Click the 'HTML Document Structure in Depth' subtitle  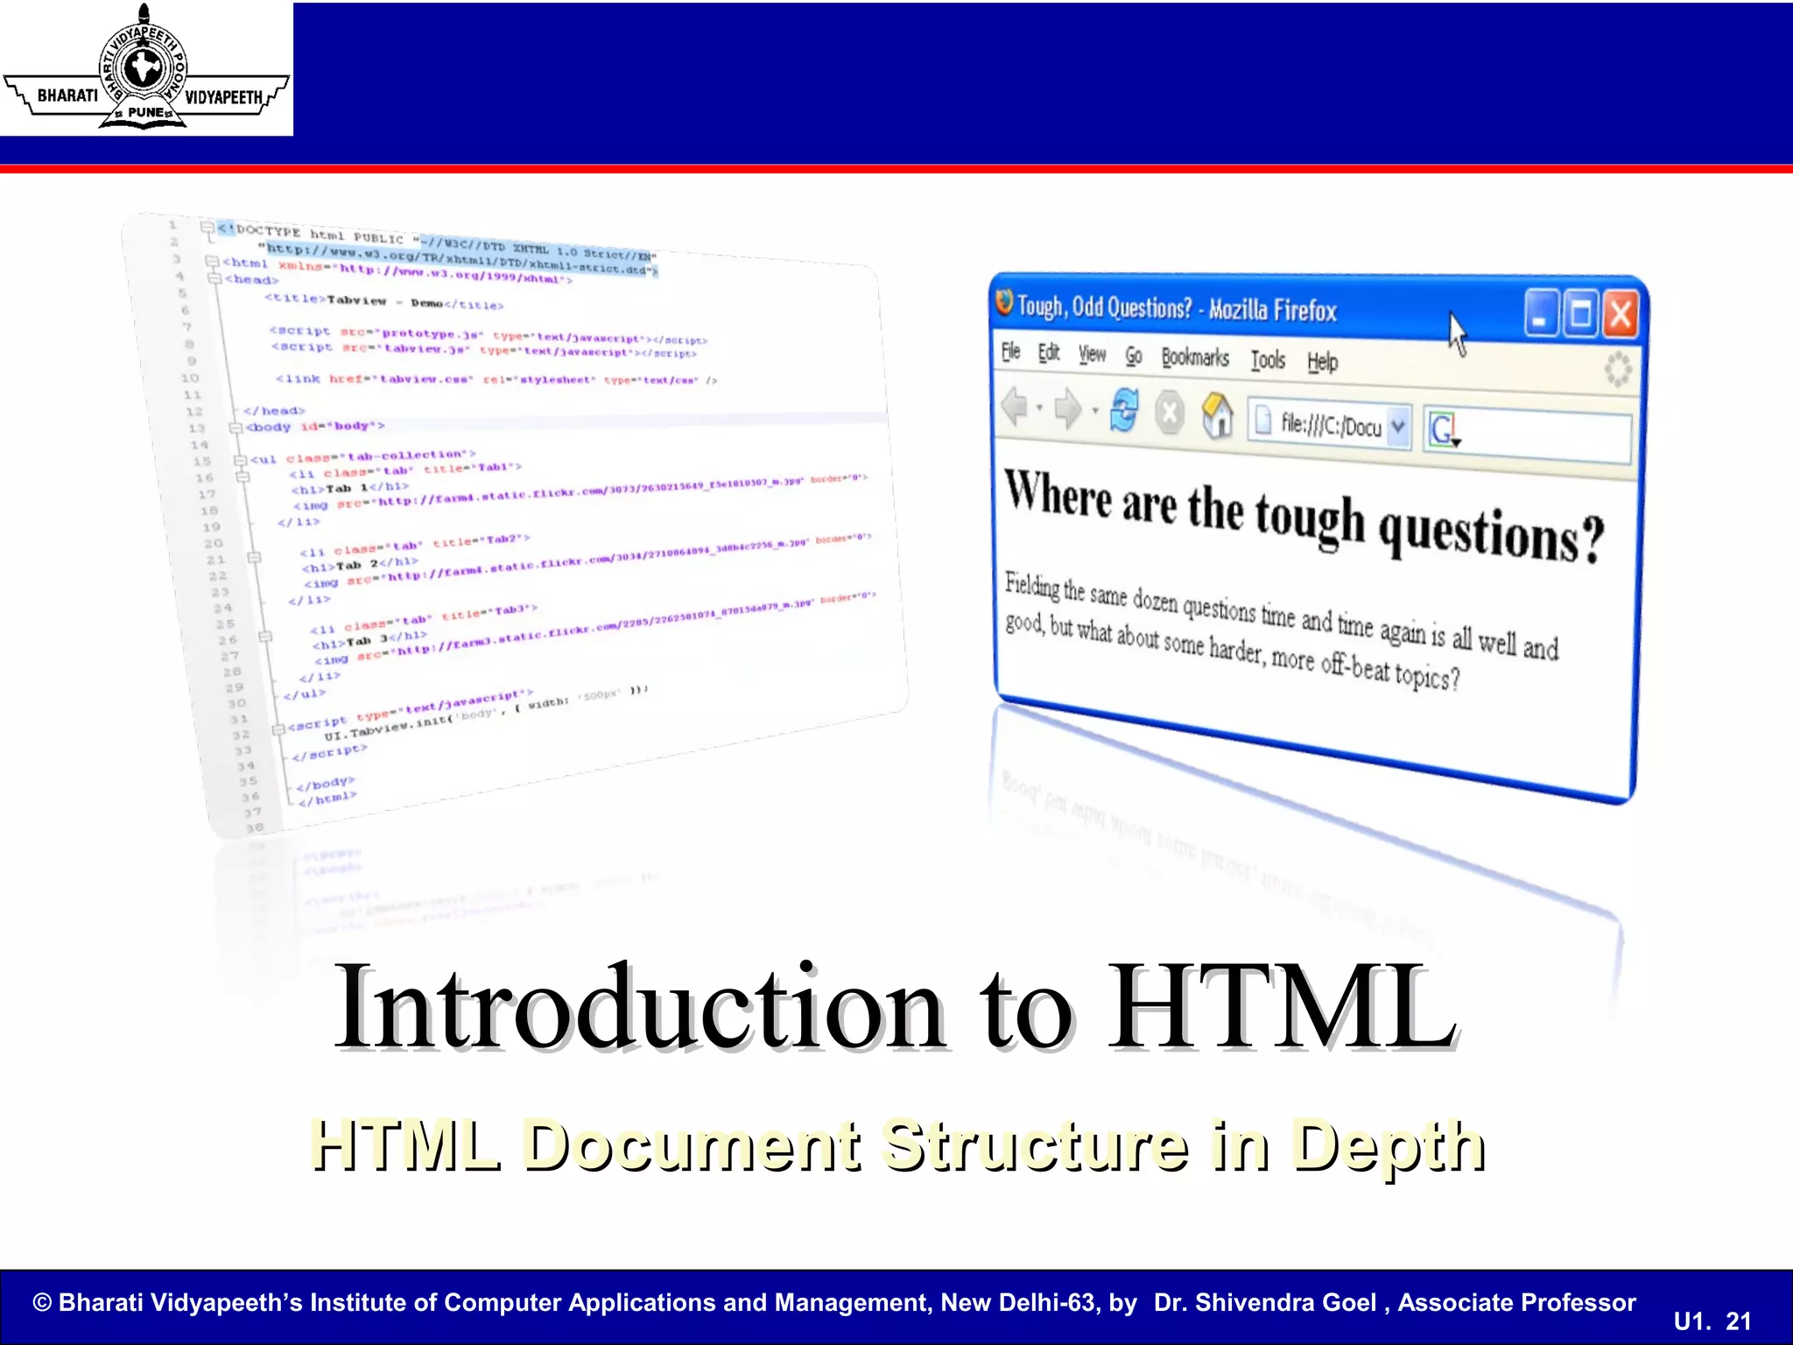pyautogui.click(x=898, y=1145)
